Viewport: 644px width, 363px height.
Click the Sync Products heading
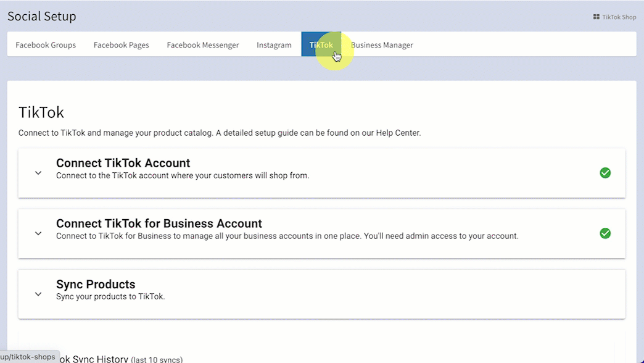[96, 284]
